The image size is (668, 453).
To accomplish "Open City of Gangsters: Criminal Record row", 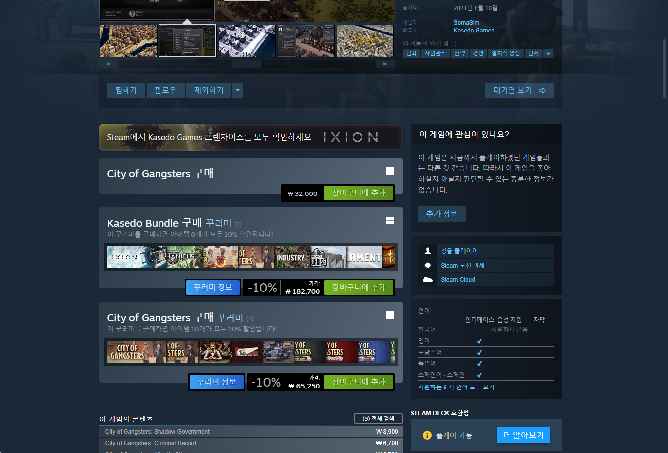I will (x=251, y=443).
